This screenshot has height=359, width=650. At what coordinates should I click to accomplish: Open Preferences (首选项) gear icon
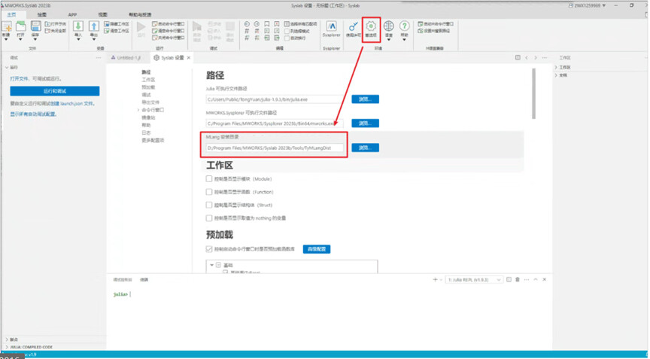pyautogui.click(x=371, y=26)
